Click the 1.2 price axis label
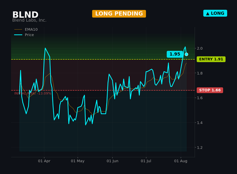The height and width of the screenshot is (174, 237). tap(200, 147)
